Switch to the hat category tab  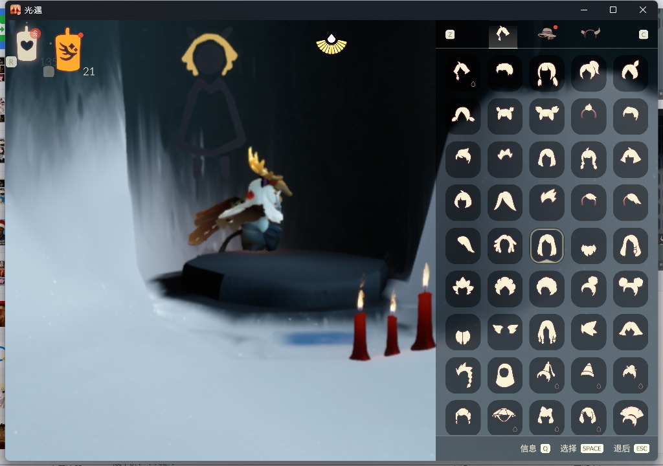click(x=547, y=34)
